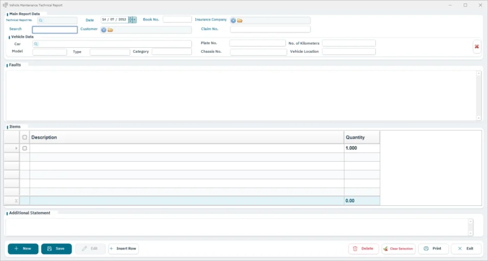Click inside the Additional Statement text area

(236, 227)
